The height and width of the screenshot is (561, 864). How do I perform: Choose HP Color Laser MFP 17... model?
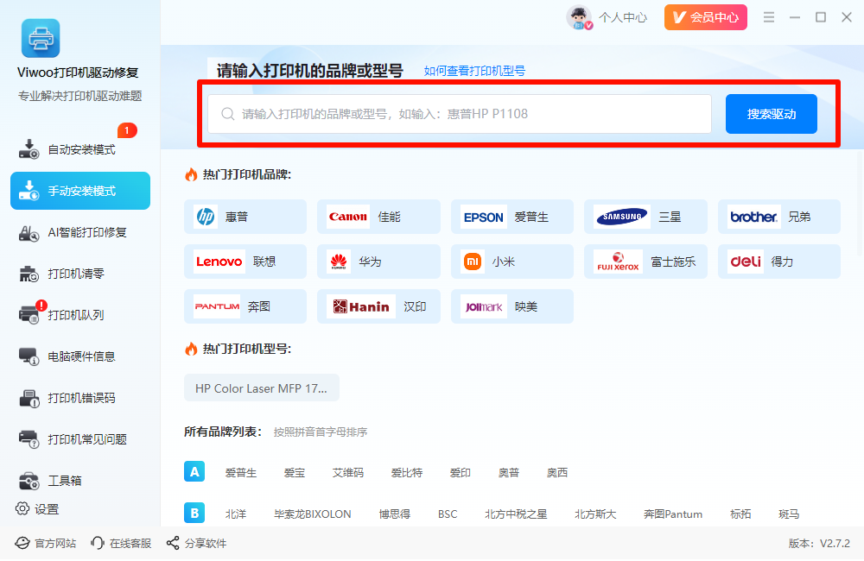(262, 388)
